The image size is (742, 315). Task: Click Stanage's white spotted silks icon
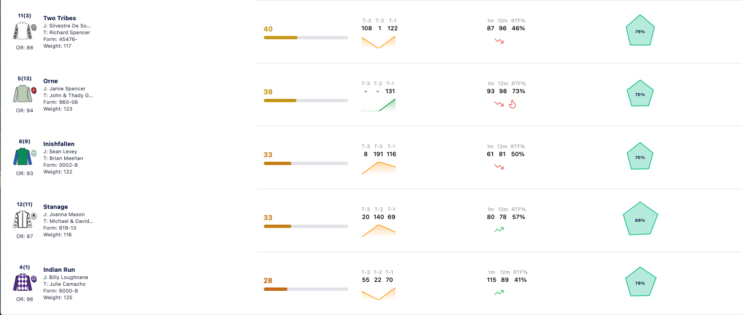pyautogui.click(x=21, y=219)
